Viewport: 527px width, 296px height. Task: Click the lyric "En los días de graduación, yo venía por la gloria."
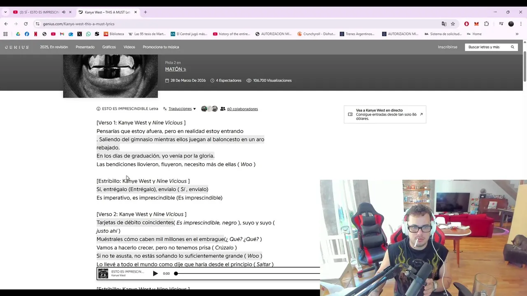click(x=156, y=156)
